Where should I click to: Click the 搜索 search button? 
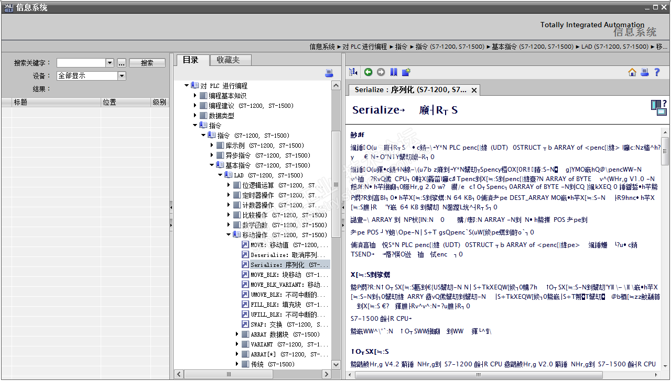[147, 63]
